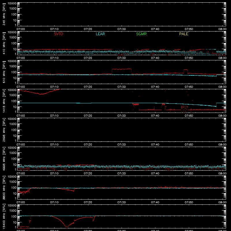Select the 610 MHz [SFU] axis title
This screenshot has width=231, height=231.
4,72
